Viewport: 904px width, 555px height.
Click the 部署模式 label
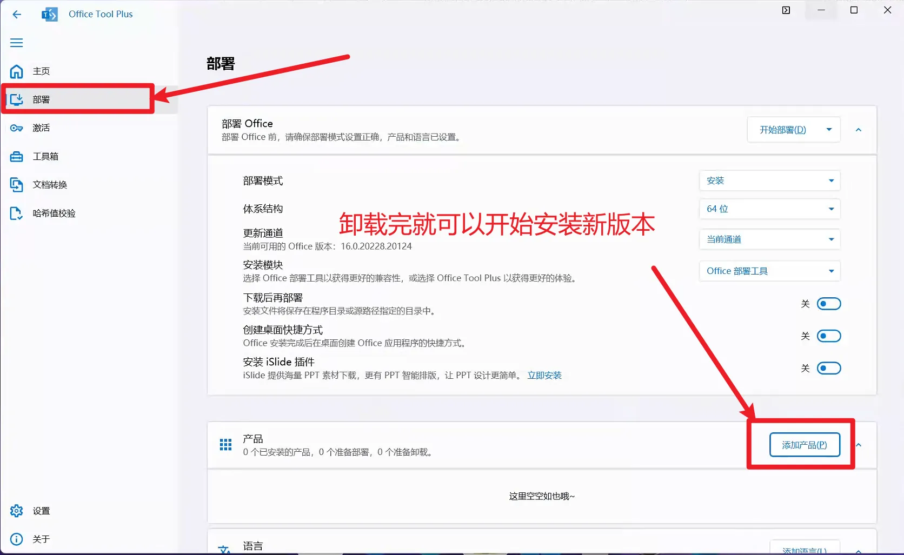263,181
